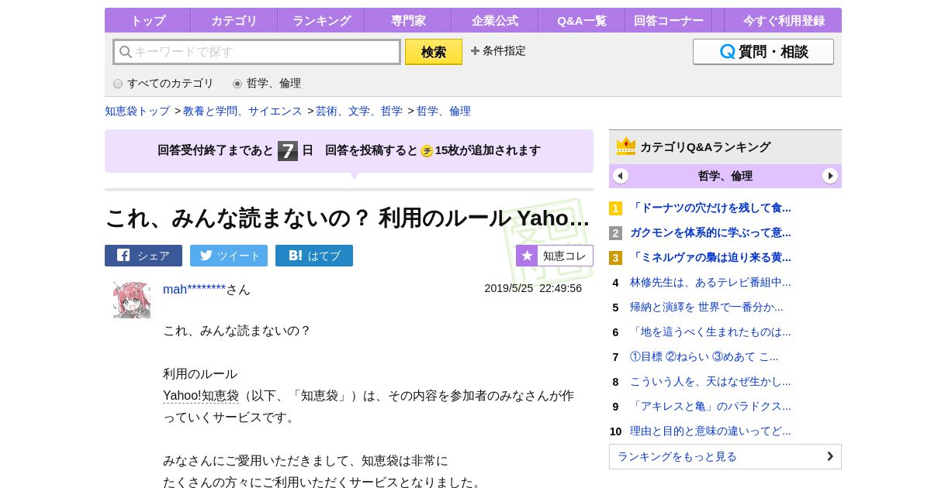Open 哲学、倫理 breadcrumb link
Screen dimensions: 931x488
(444, 111)
